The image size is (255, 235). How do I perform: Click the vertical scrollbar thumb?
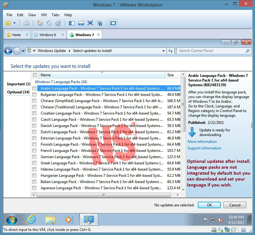183,104
